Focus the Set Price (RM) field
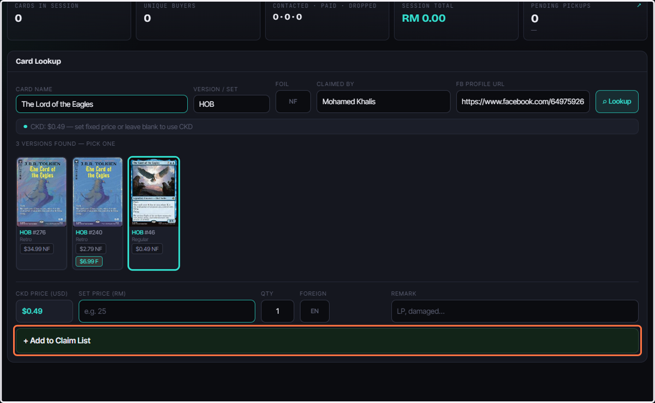The width and height of the screenshot is (655, 403). point(166,311)
